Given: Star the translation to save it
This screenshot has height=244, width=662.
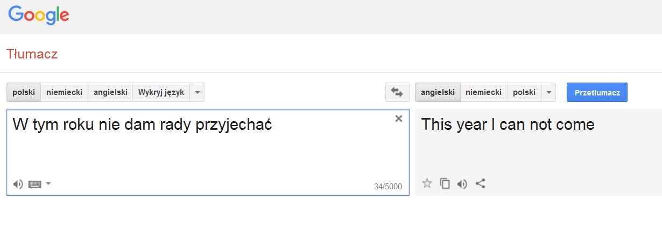Looking at the screenshot, I should click(427, 183).
